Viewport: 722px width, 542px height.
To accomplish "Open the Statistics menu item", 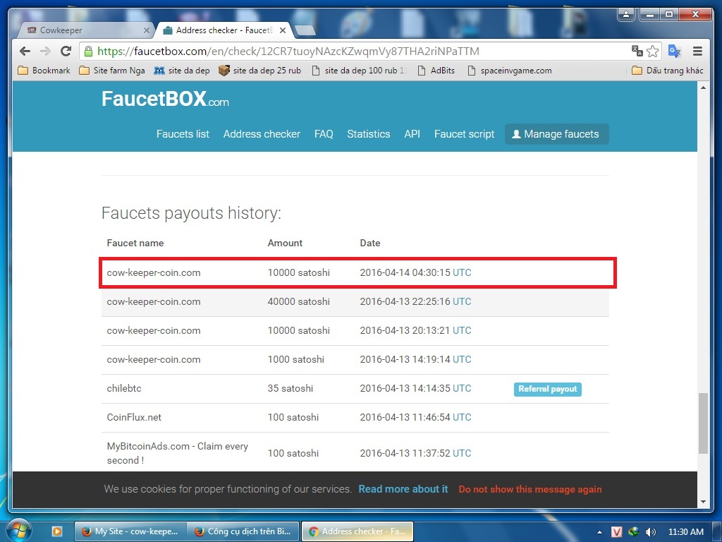I will pyautogui.click(x=368, y=134).
